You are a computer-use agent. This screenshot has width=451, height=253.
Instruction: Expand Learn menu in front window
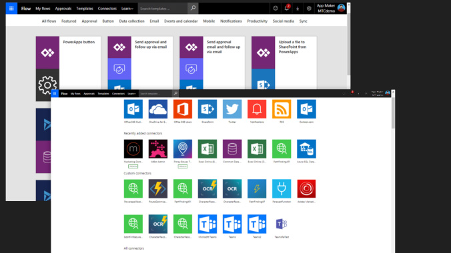click(131, 94)
